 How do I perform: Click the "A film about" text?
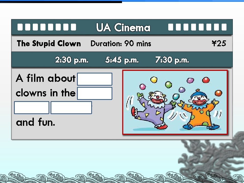[45, 78]
